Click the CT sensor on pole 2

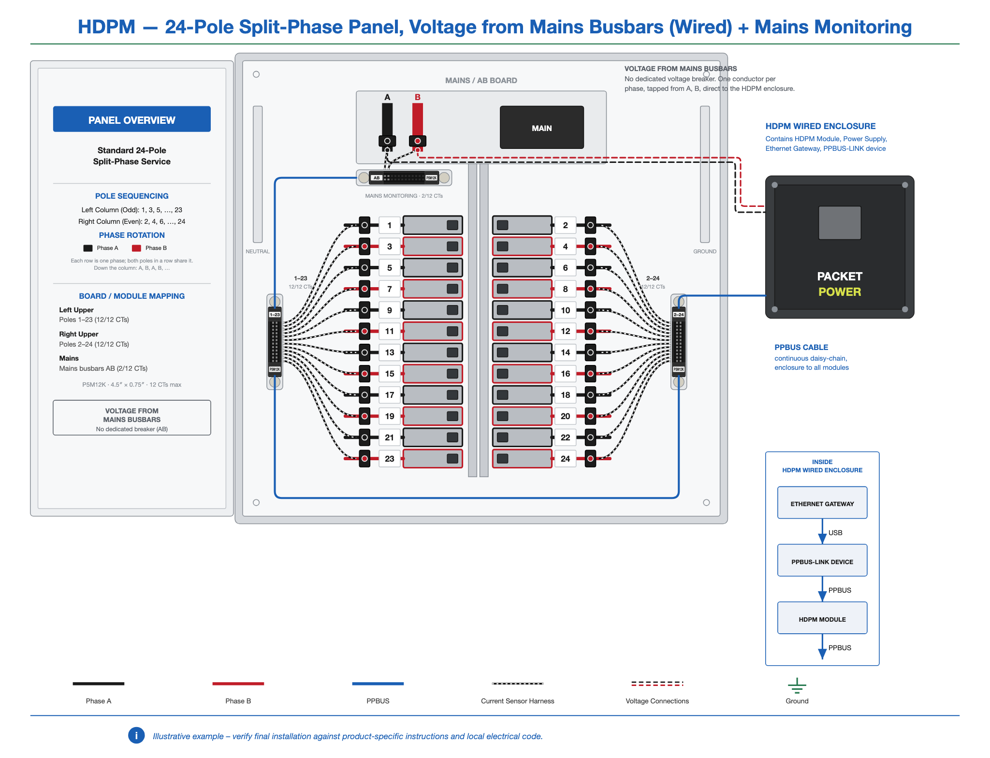click(590, 225)
